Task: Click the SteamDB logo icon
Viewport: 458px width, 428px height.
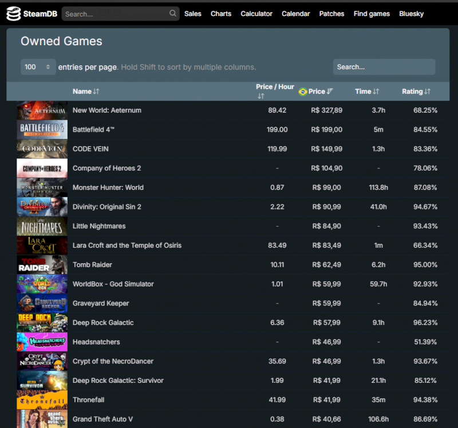Action: pyautogui.click(x=11, y=14)
